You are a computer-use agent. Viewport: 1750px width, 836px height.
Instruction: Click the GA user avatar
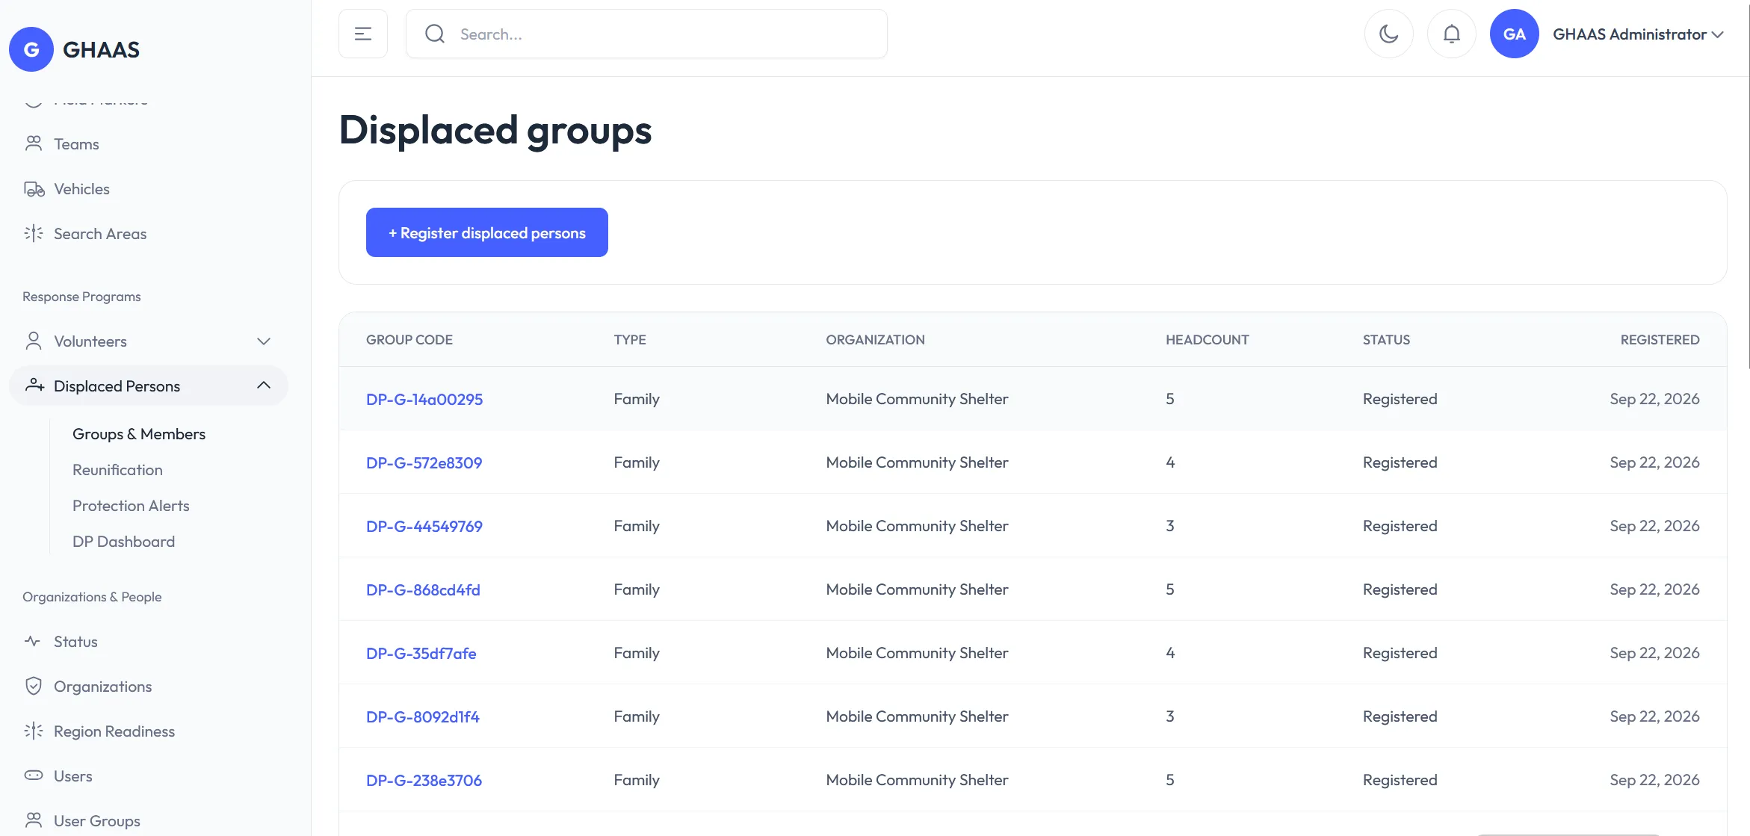coord(1514,34)
